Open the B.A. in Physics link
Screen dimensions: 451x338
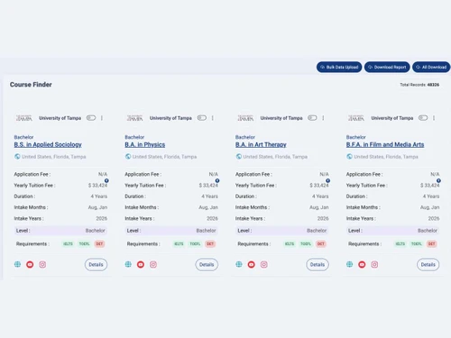(x=145, y=144)
